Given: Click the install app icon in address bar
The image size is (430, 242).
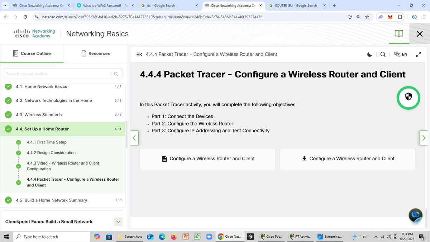Looking at the screenshot, I should (350, 17).
